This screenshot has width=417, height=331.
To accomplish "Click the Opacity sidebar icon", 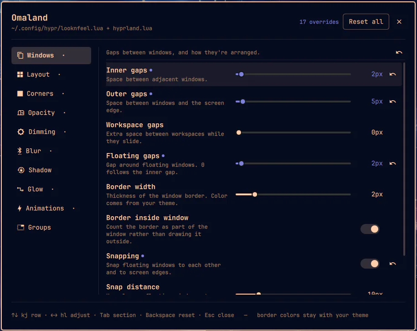I will [21, 112].
